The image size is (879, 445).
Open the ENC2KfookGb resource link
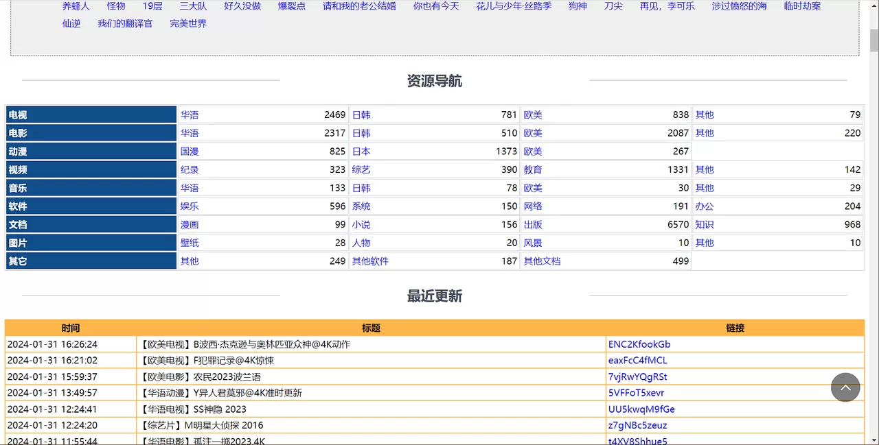pos(637,344)
